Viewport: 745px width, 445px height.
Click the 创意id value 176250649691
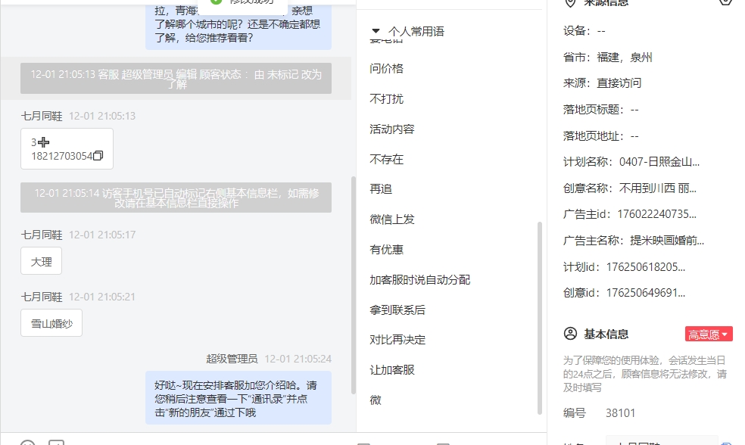646,293
